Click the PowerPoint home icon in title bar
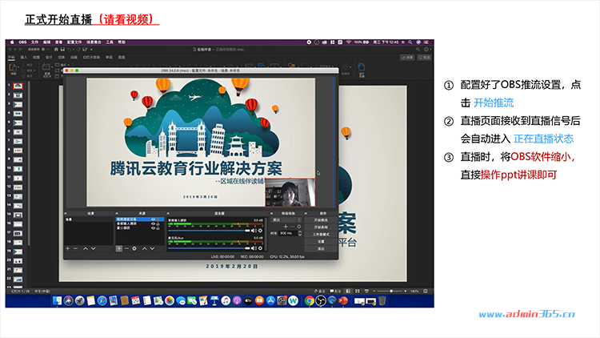Screen dimensions: 600x338 click(56, 50)
